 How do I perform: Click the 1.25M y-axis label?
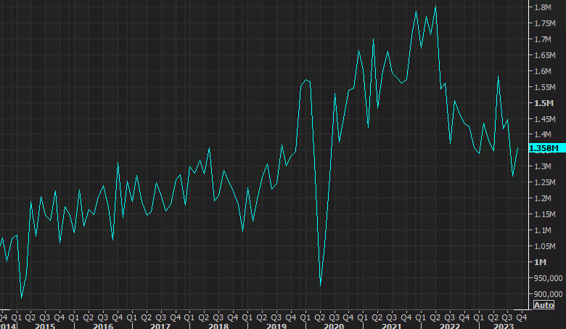545,182
